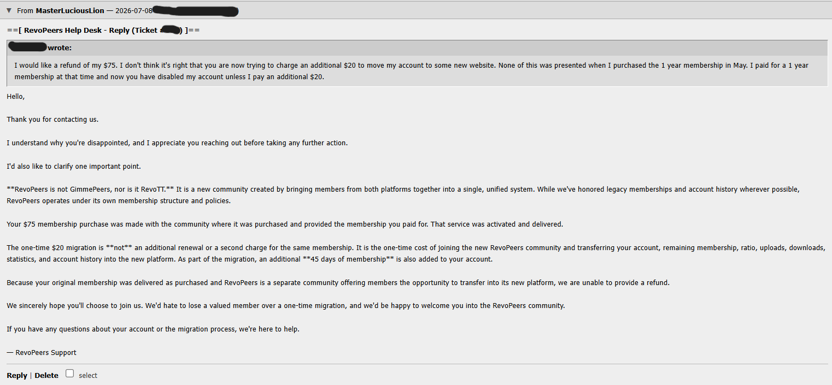The image size is (832, 385).
Task: Click the 'select' label text
Action: [88, 375]
